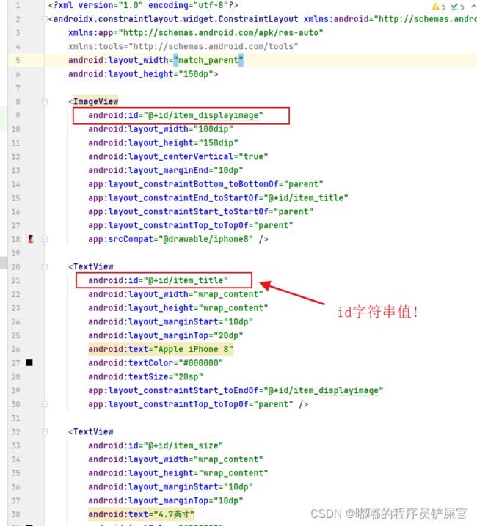Image resolution: width=477 pixels, height=526 pixels.
Task: Click the constraintTop_toTopOf line 17
Action: coord(191,225)
